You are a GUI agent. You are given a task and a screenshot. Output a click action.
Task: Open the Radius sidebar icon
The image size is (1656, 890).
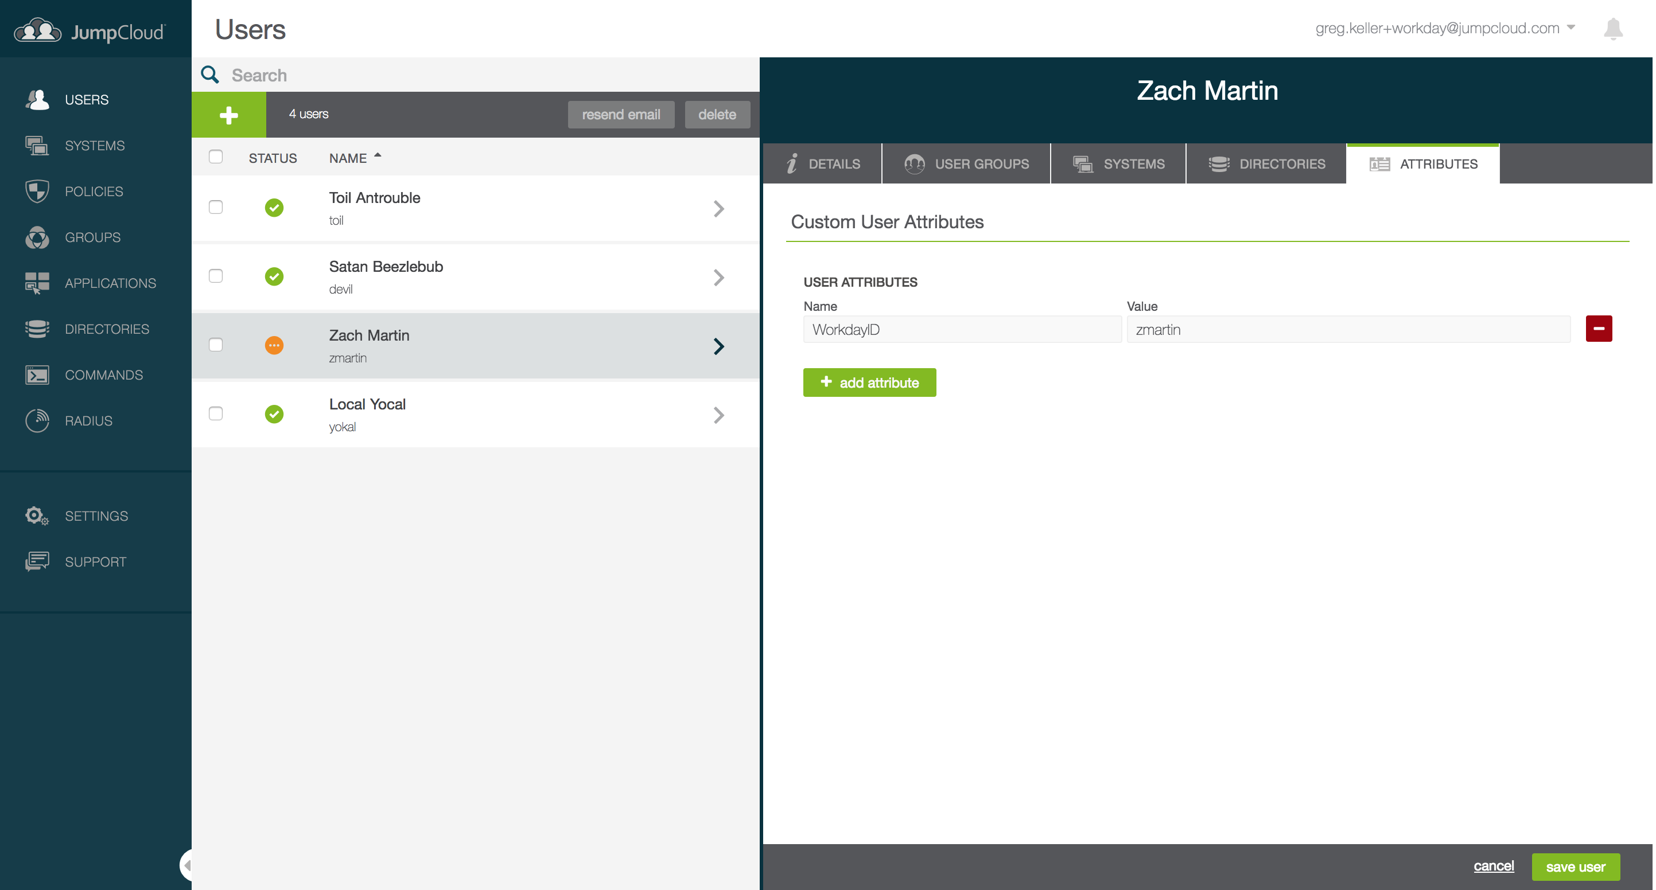click(37, 421)
